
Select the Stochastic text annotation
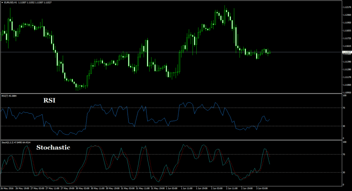(53, 148)
